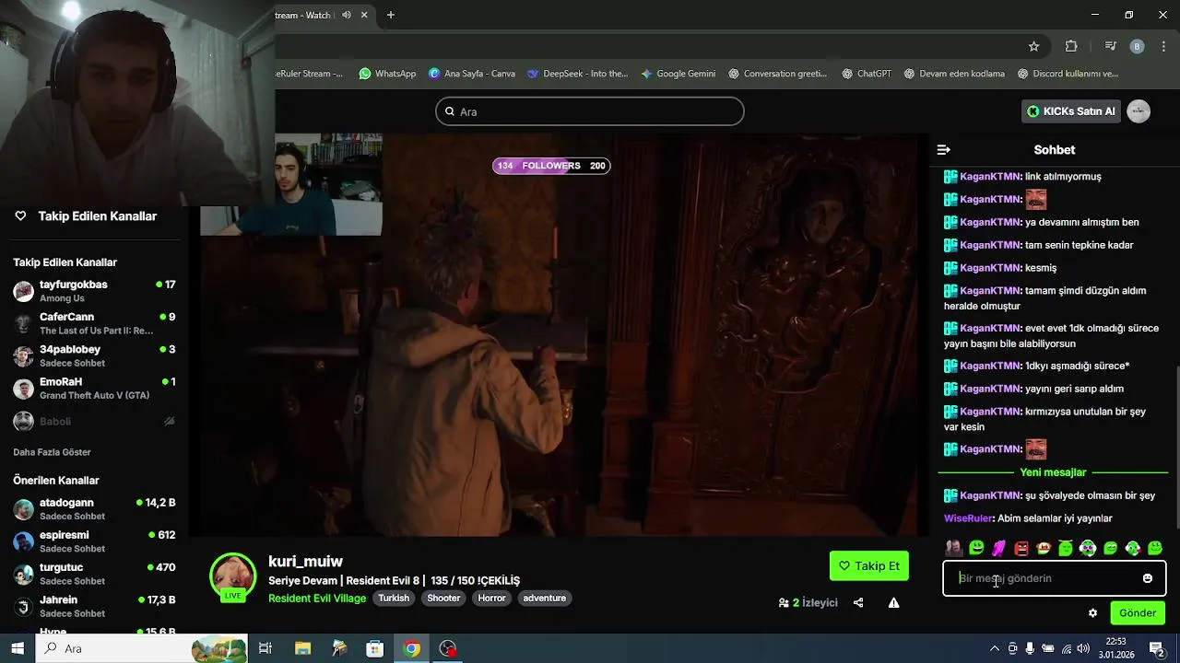Image resolution: width=1180 pixels, height=663 pixels.
Task: Open the atadogann recommended channel
Action: (94, 509)
